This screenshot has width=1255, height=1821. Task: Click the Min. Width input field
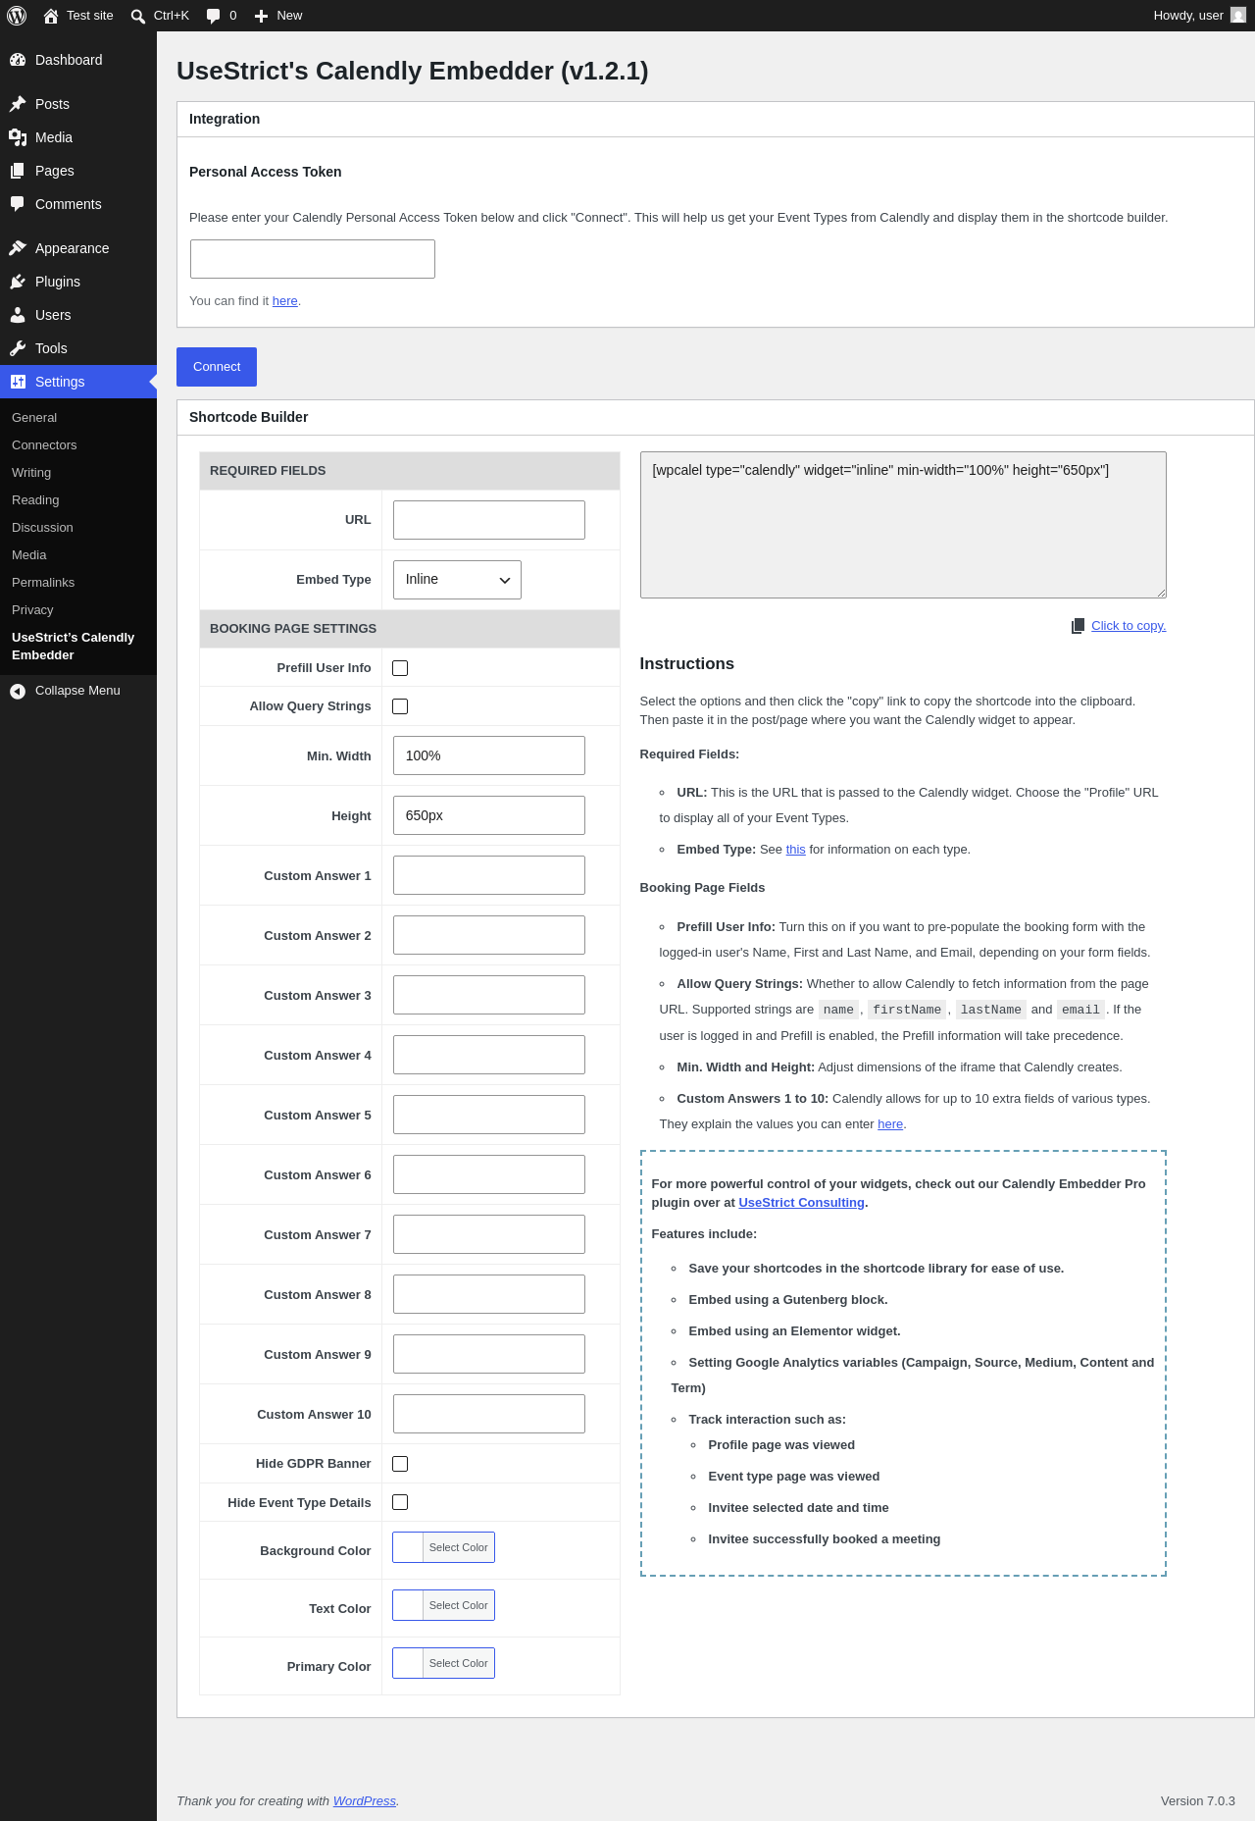pyautogui.click(x=489, y=755)
